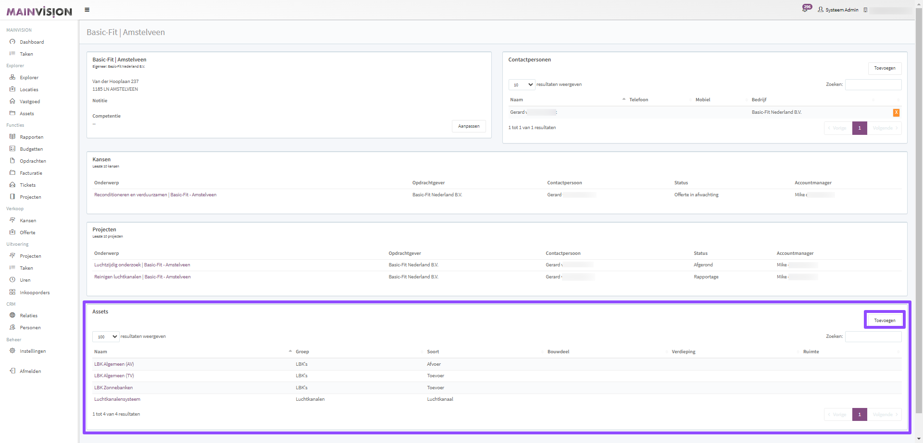
Task: Remove the contact with the orange X button
Action: pos(896,112)
